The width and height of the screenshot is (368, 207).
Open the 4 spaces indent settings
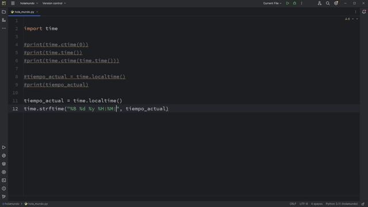pos(317,204)
